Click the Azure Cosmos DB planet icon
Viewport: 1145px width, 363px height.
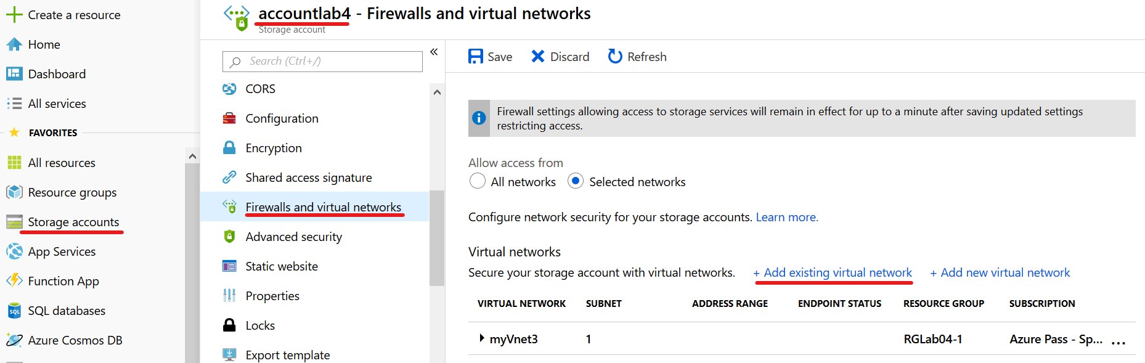(x=14, y=340)
